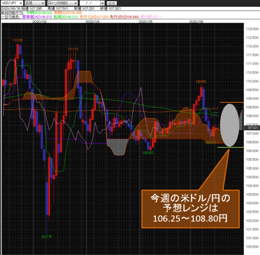260x255 pixels.
Task: Click the 先行2[52]106.444 indicator value
Action: pos(124,17)
